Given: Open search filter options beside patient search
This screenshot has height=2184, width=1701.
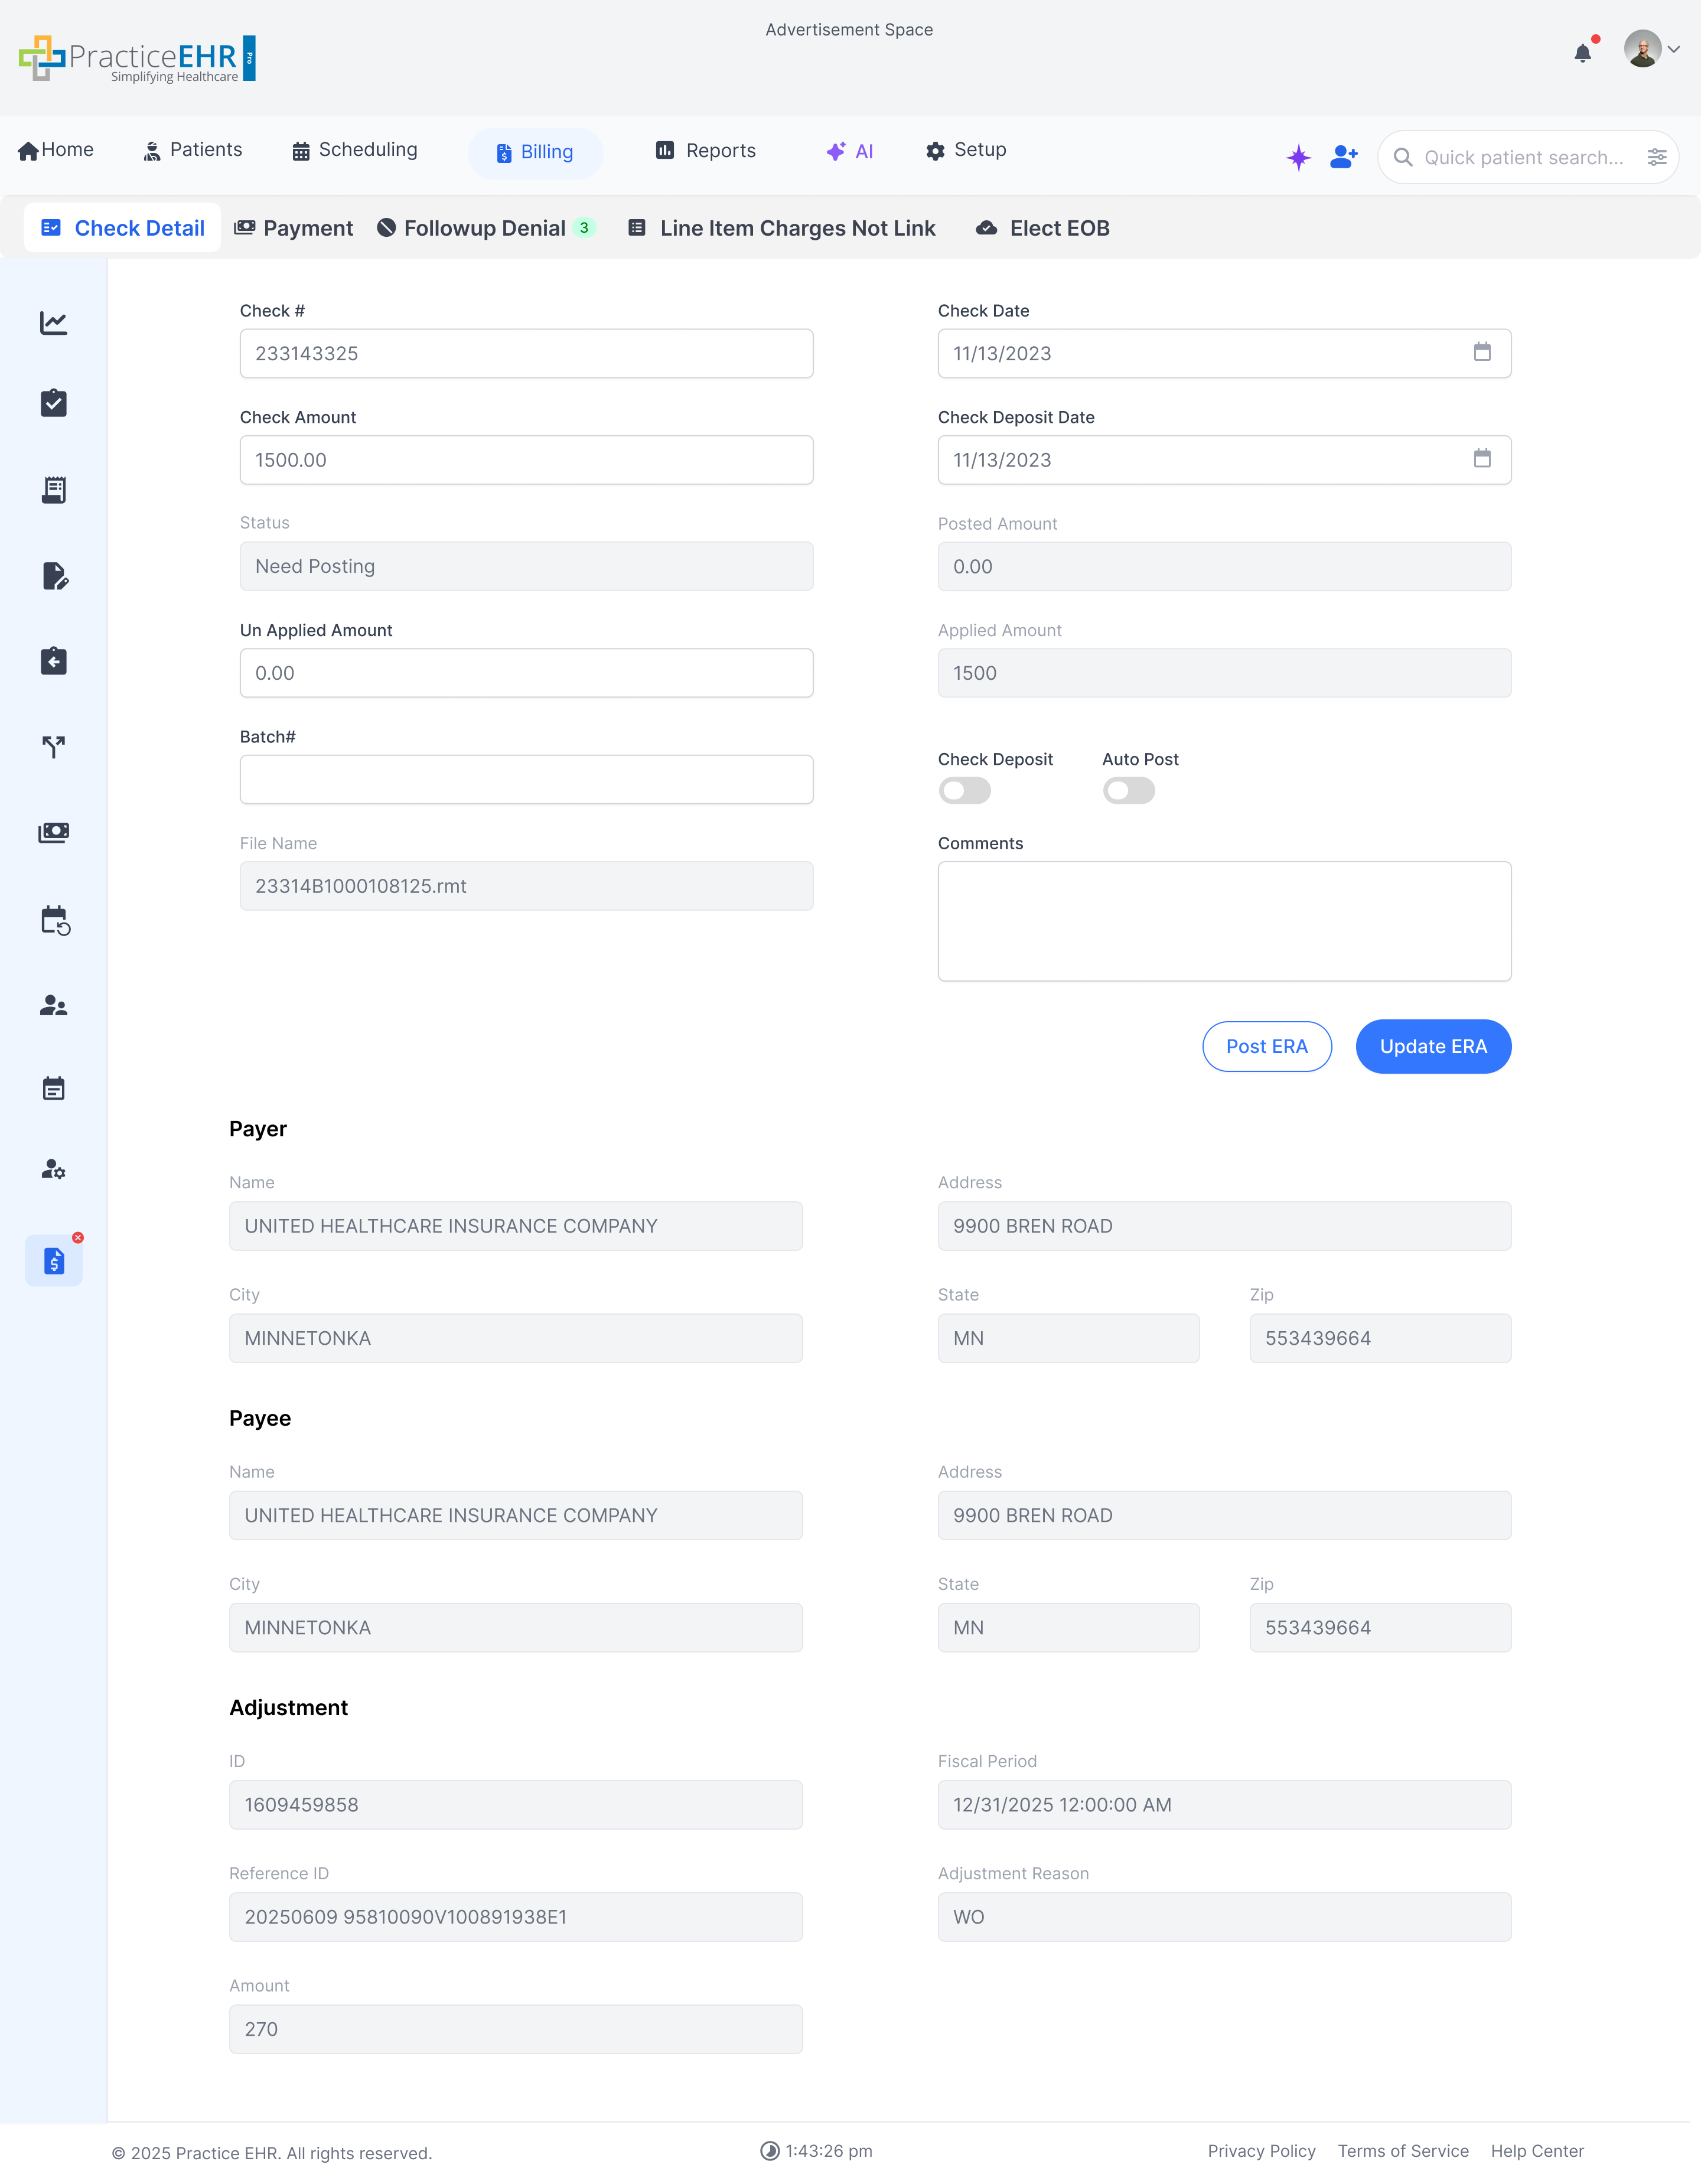Looking at the screenshot, I should 1657,157.
